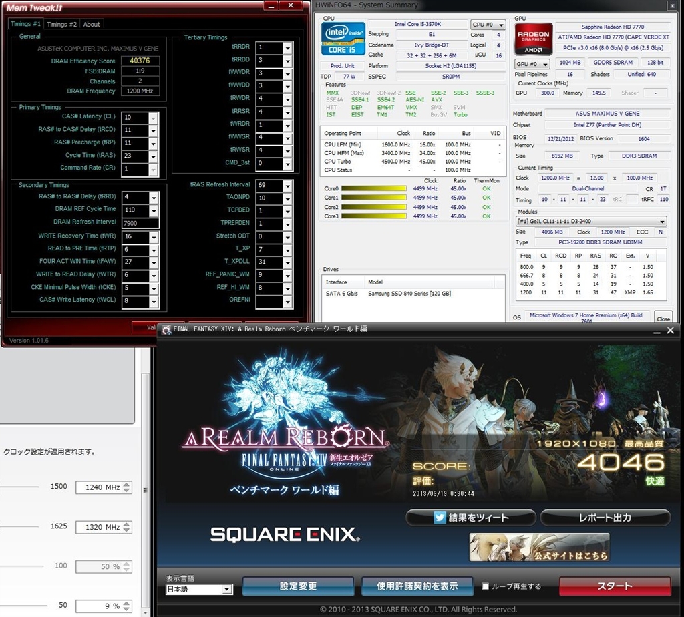Switch to the Timings #2 tab

point(61,24)
